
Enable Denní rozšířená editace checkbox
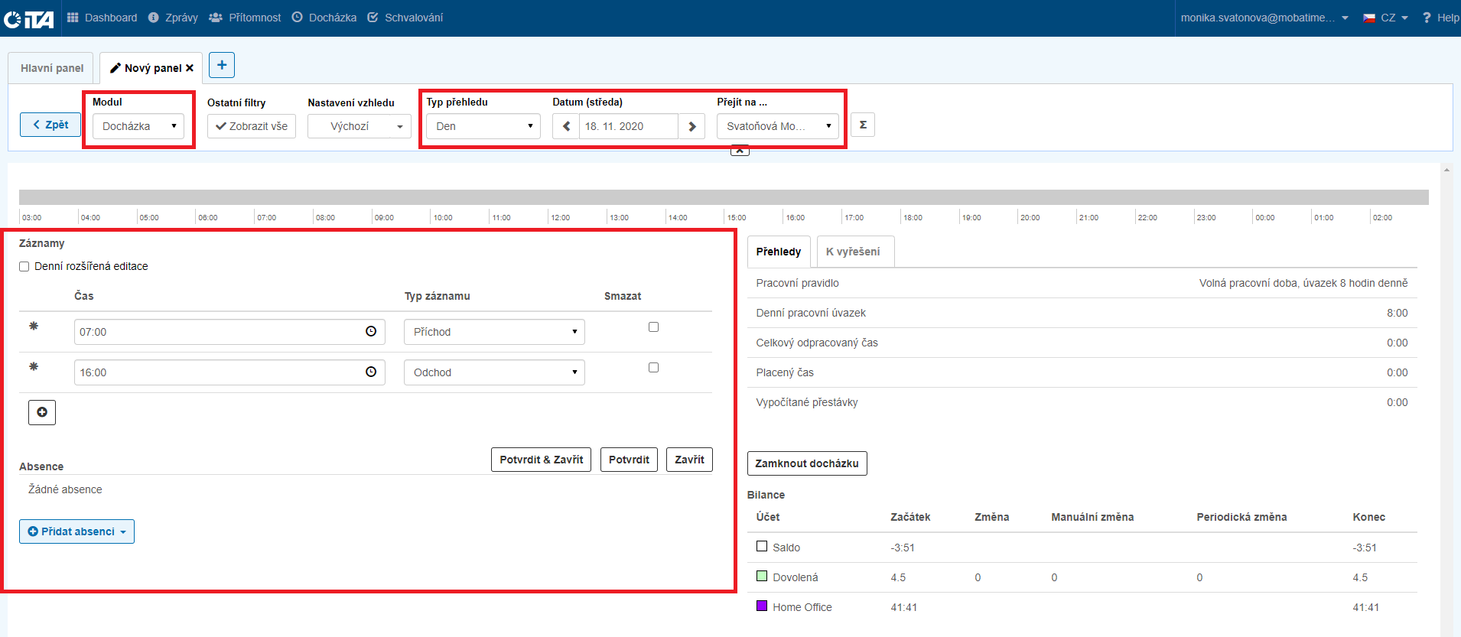click(x=24, y=267)
